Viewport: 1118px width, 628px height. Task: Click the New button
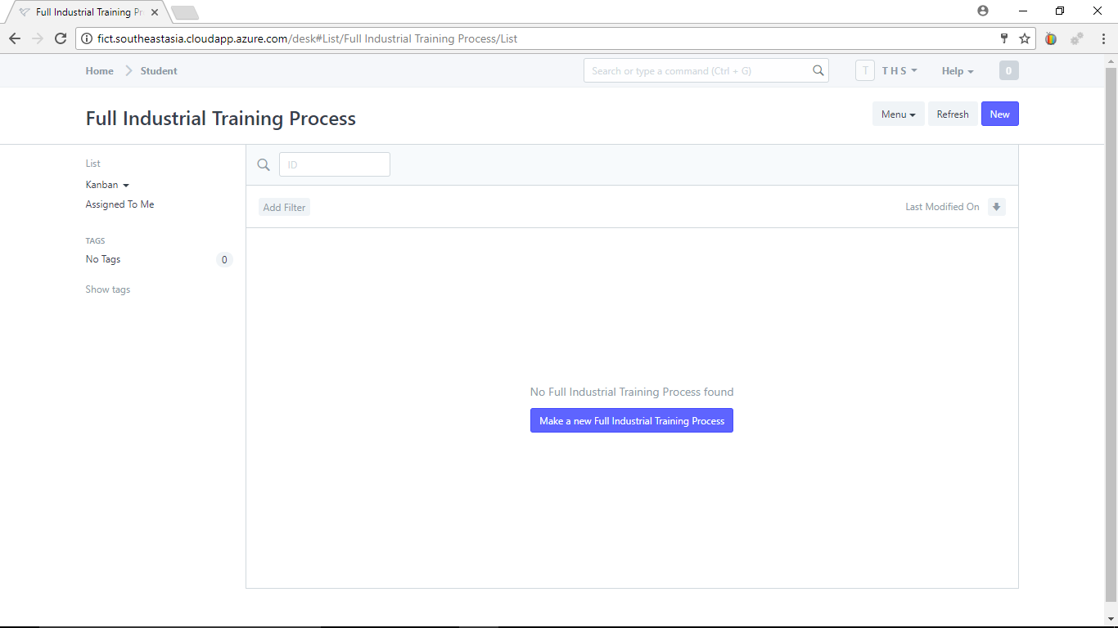point(1000,114)
